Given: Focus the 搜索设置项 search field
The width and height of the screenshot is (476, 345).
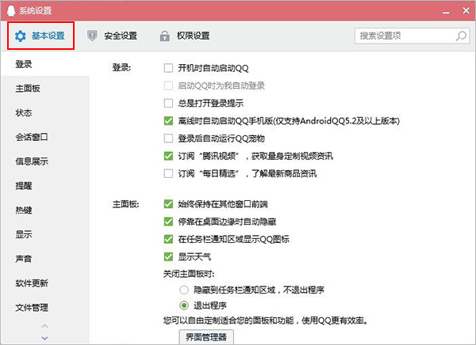Looking at the screenshot, I should click(412, 36).
